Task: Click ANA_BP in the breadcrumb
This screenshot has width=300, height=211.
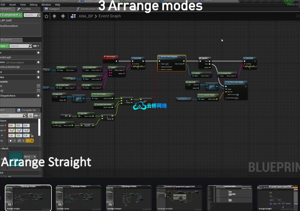Action: (86, 16)
